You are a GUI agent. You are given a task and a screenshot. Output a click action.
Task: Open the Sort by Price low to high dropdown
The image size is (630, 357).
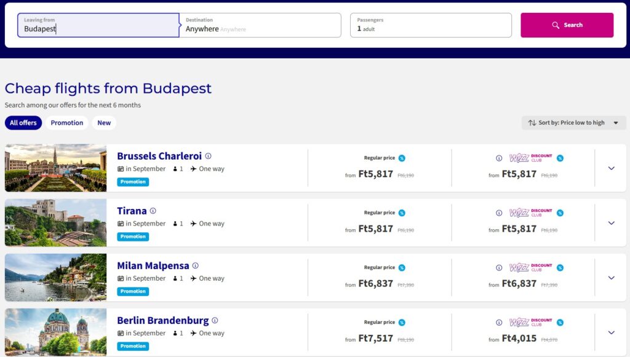(x=573, y=123)
